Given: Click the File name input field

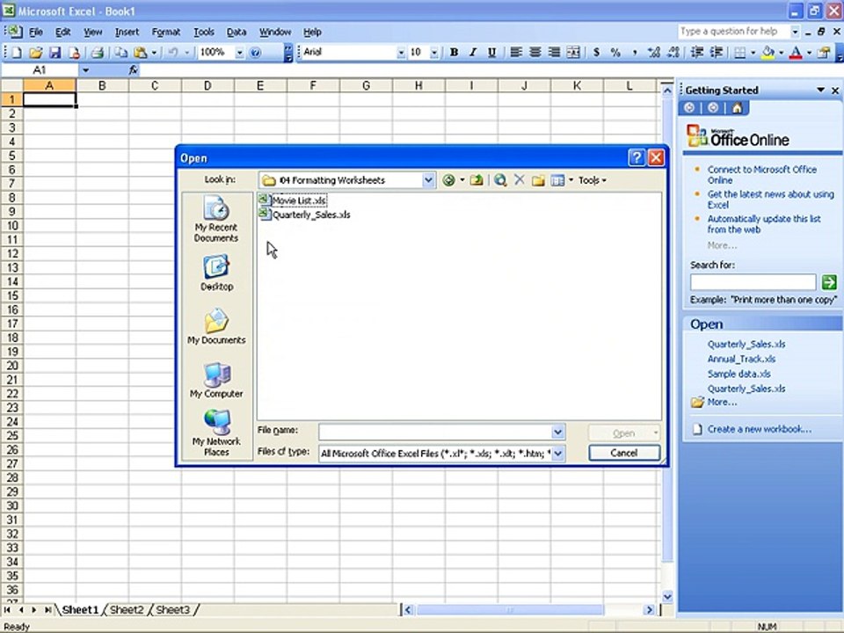Looking at the screenshot, I should 435,432.
